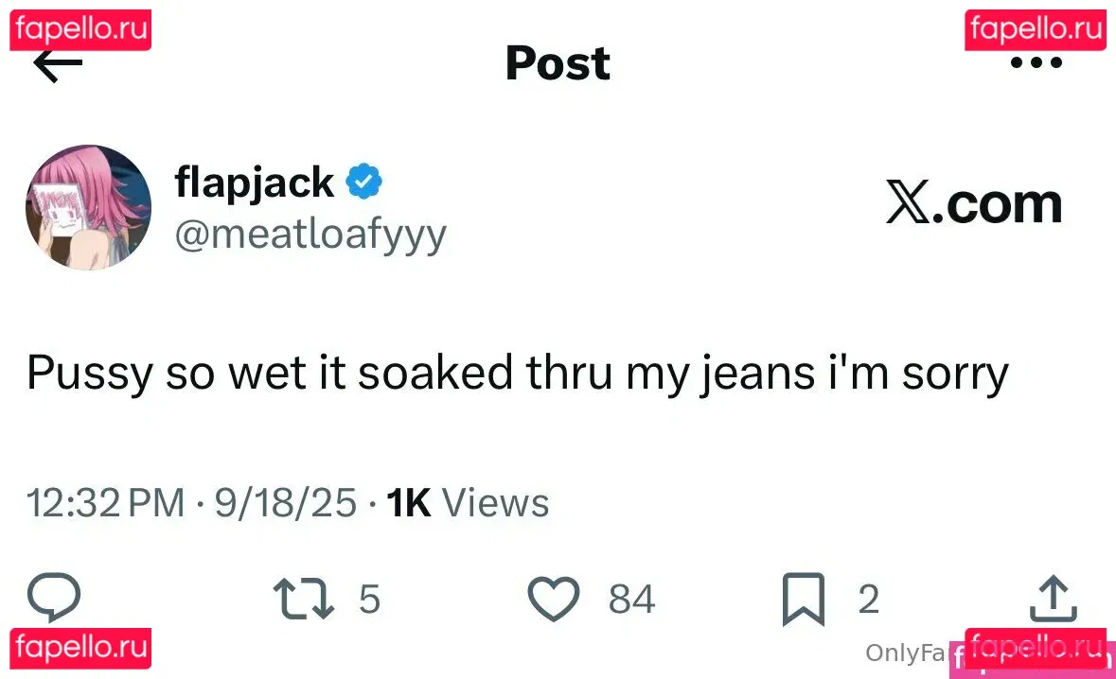Image resolution: width=1116 pixels, height=679 pixels.
Task: Click the main post body text
Action: 517,374
